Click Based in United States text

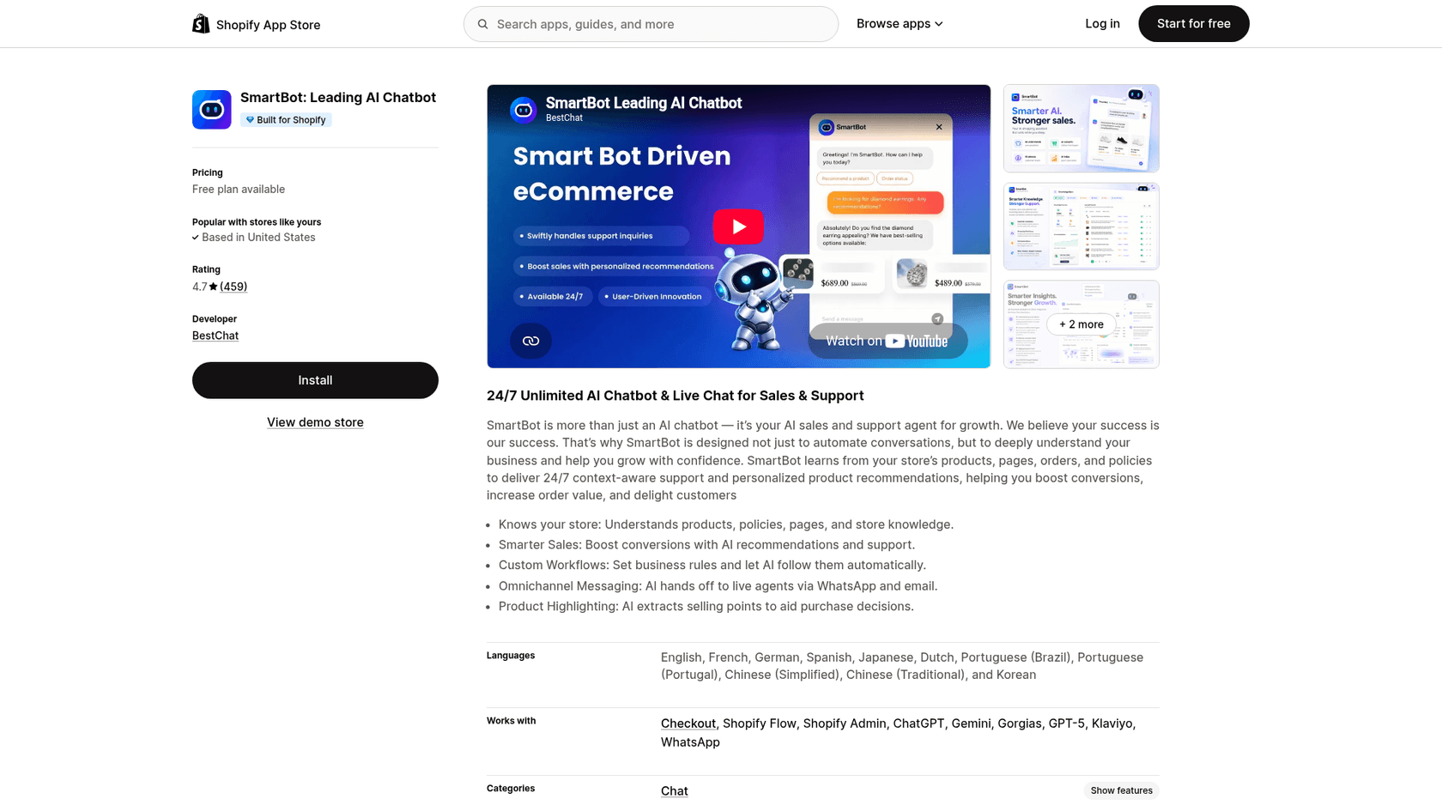point(258,238)
